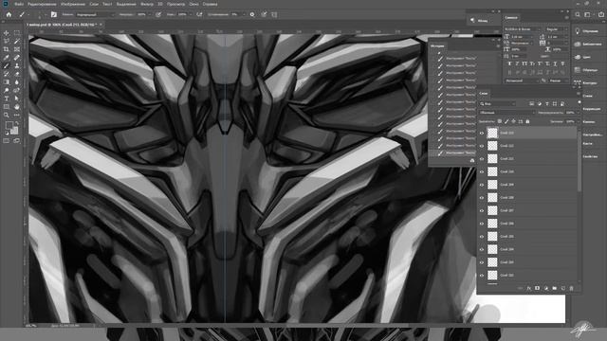Open the brush settings panel icon
607x341 pixels.
[54, 15]
